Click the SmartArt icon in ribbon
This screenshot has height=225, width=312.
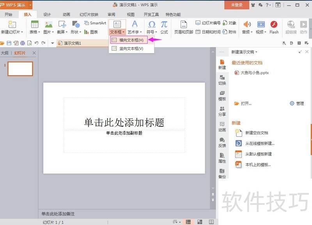pyautogui.click(x=95, y=23)
